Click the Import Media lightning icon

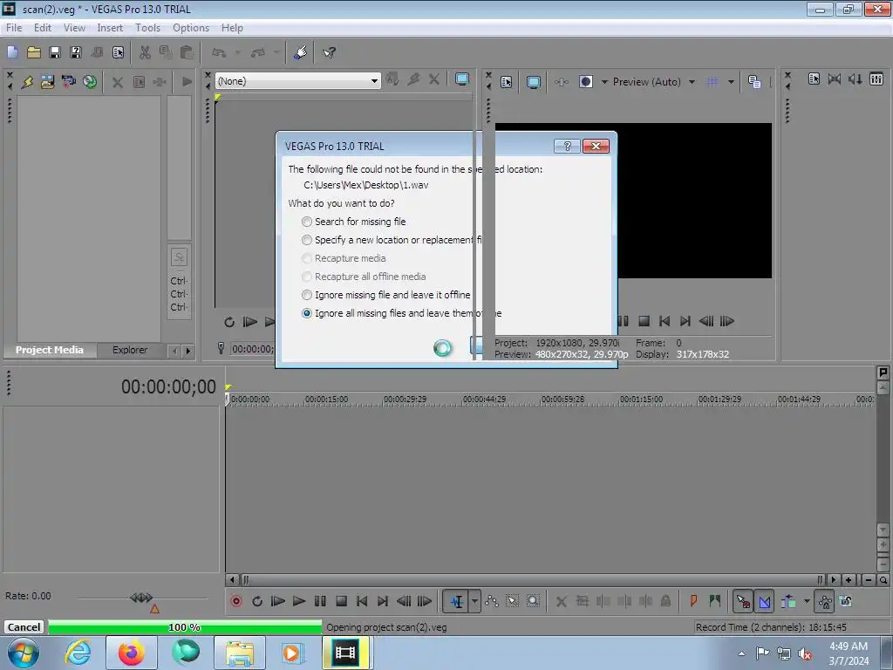27,81
